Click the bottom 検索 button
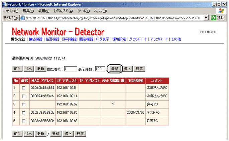 (x=81, y=134)
